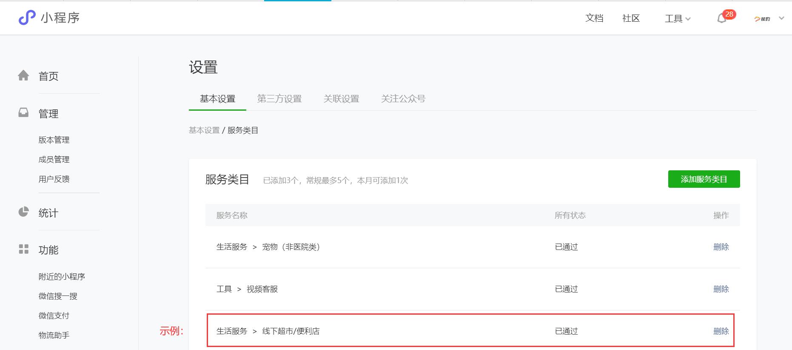Click the 小程序 logo icon

coord(27,17)
